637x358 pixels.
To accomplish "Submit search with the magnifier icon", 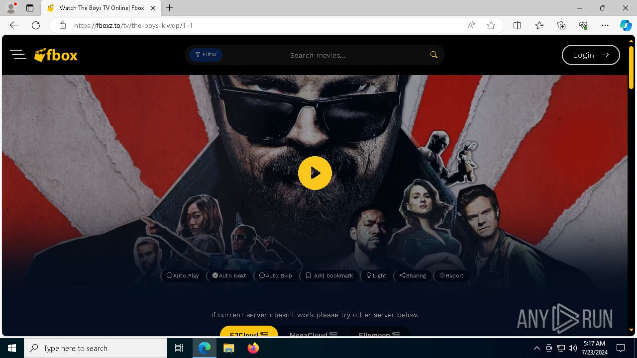I will 434,55.
